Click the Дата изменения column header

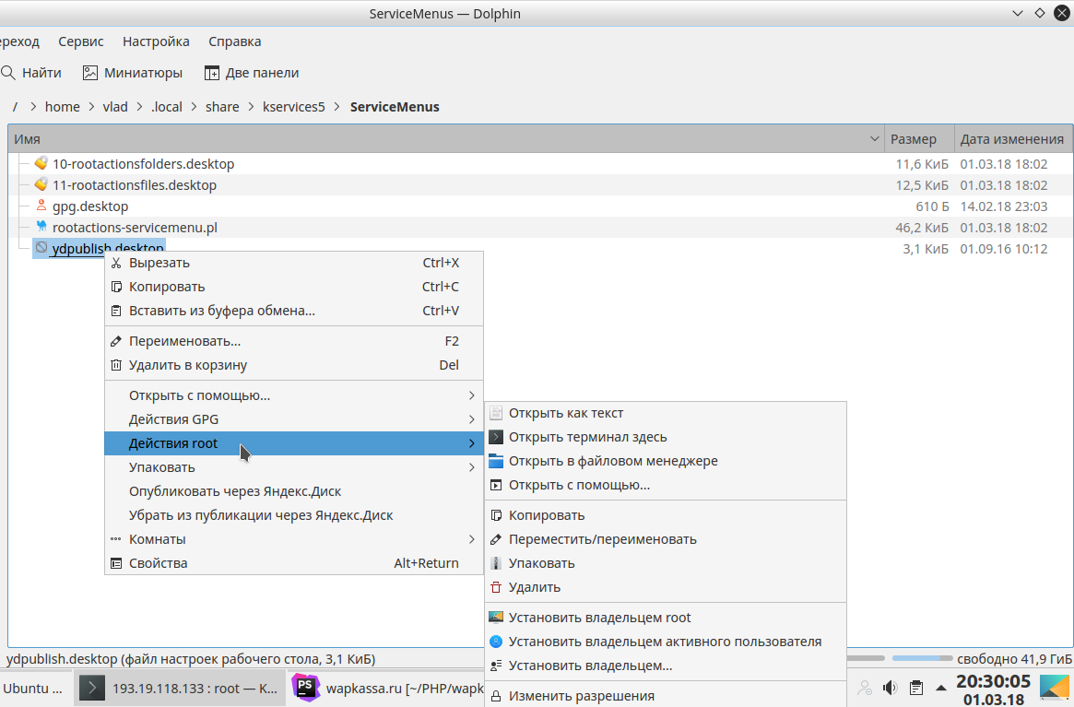click(1013, 139)
